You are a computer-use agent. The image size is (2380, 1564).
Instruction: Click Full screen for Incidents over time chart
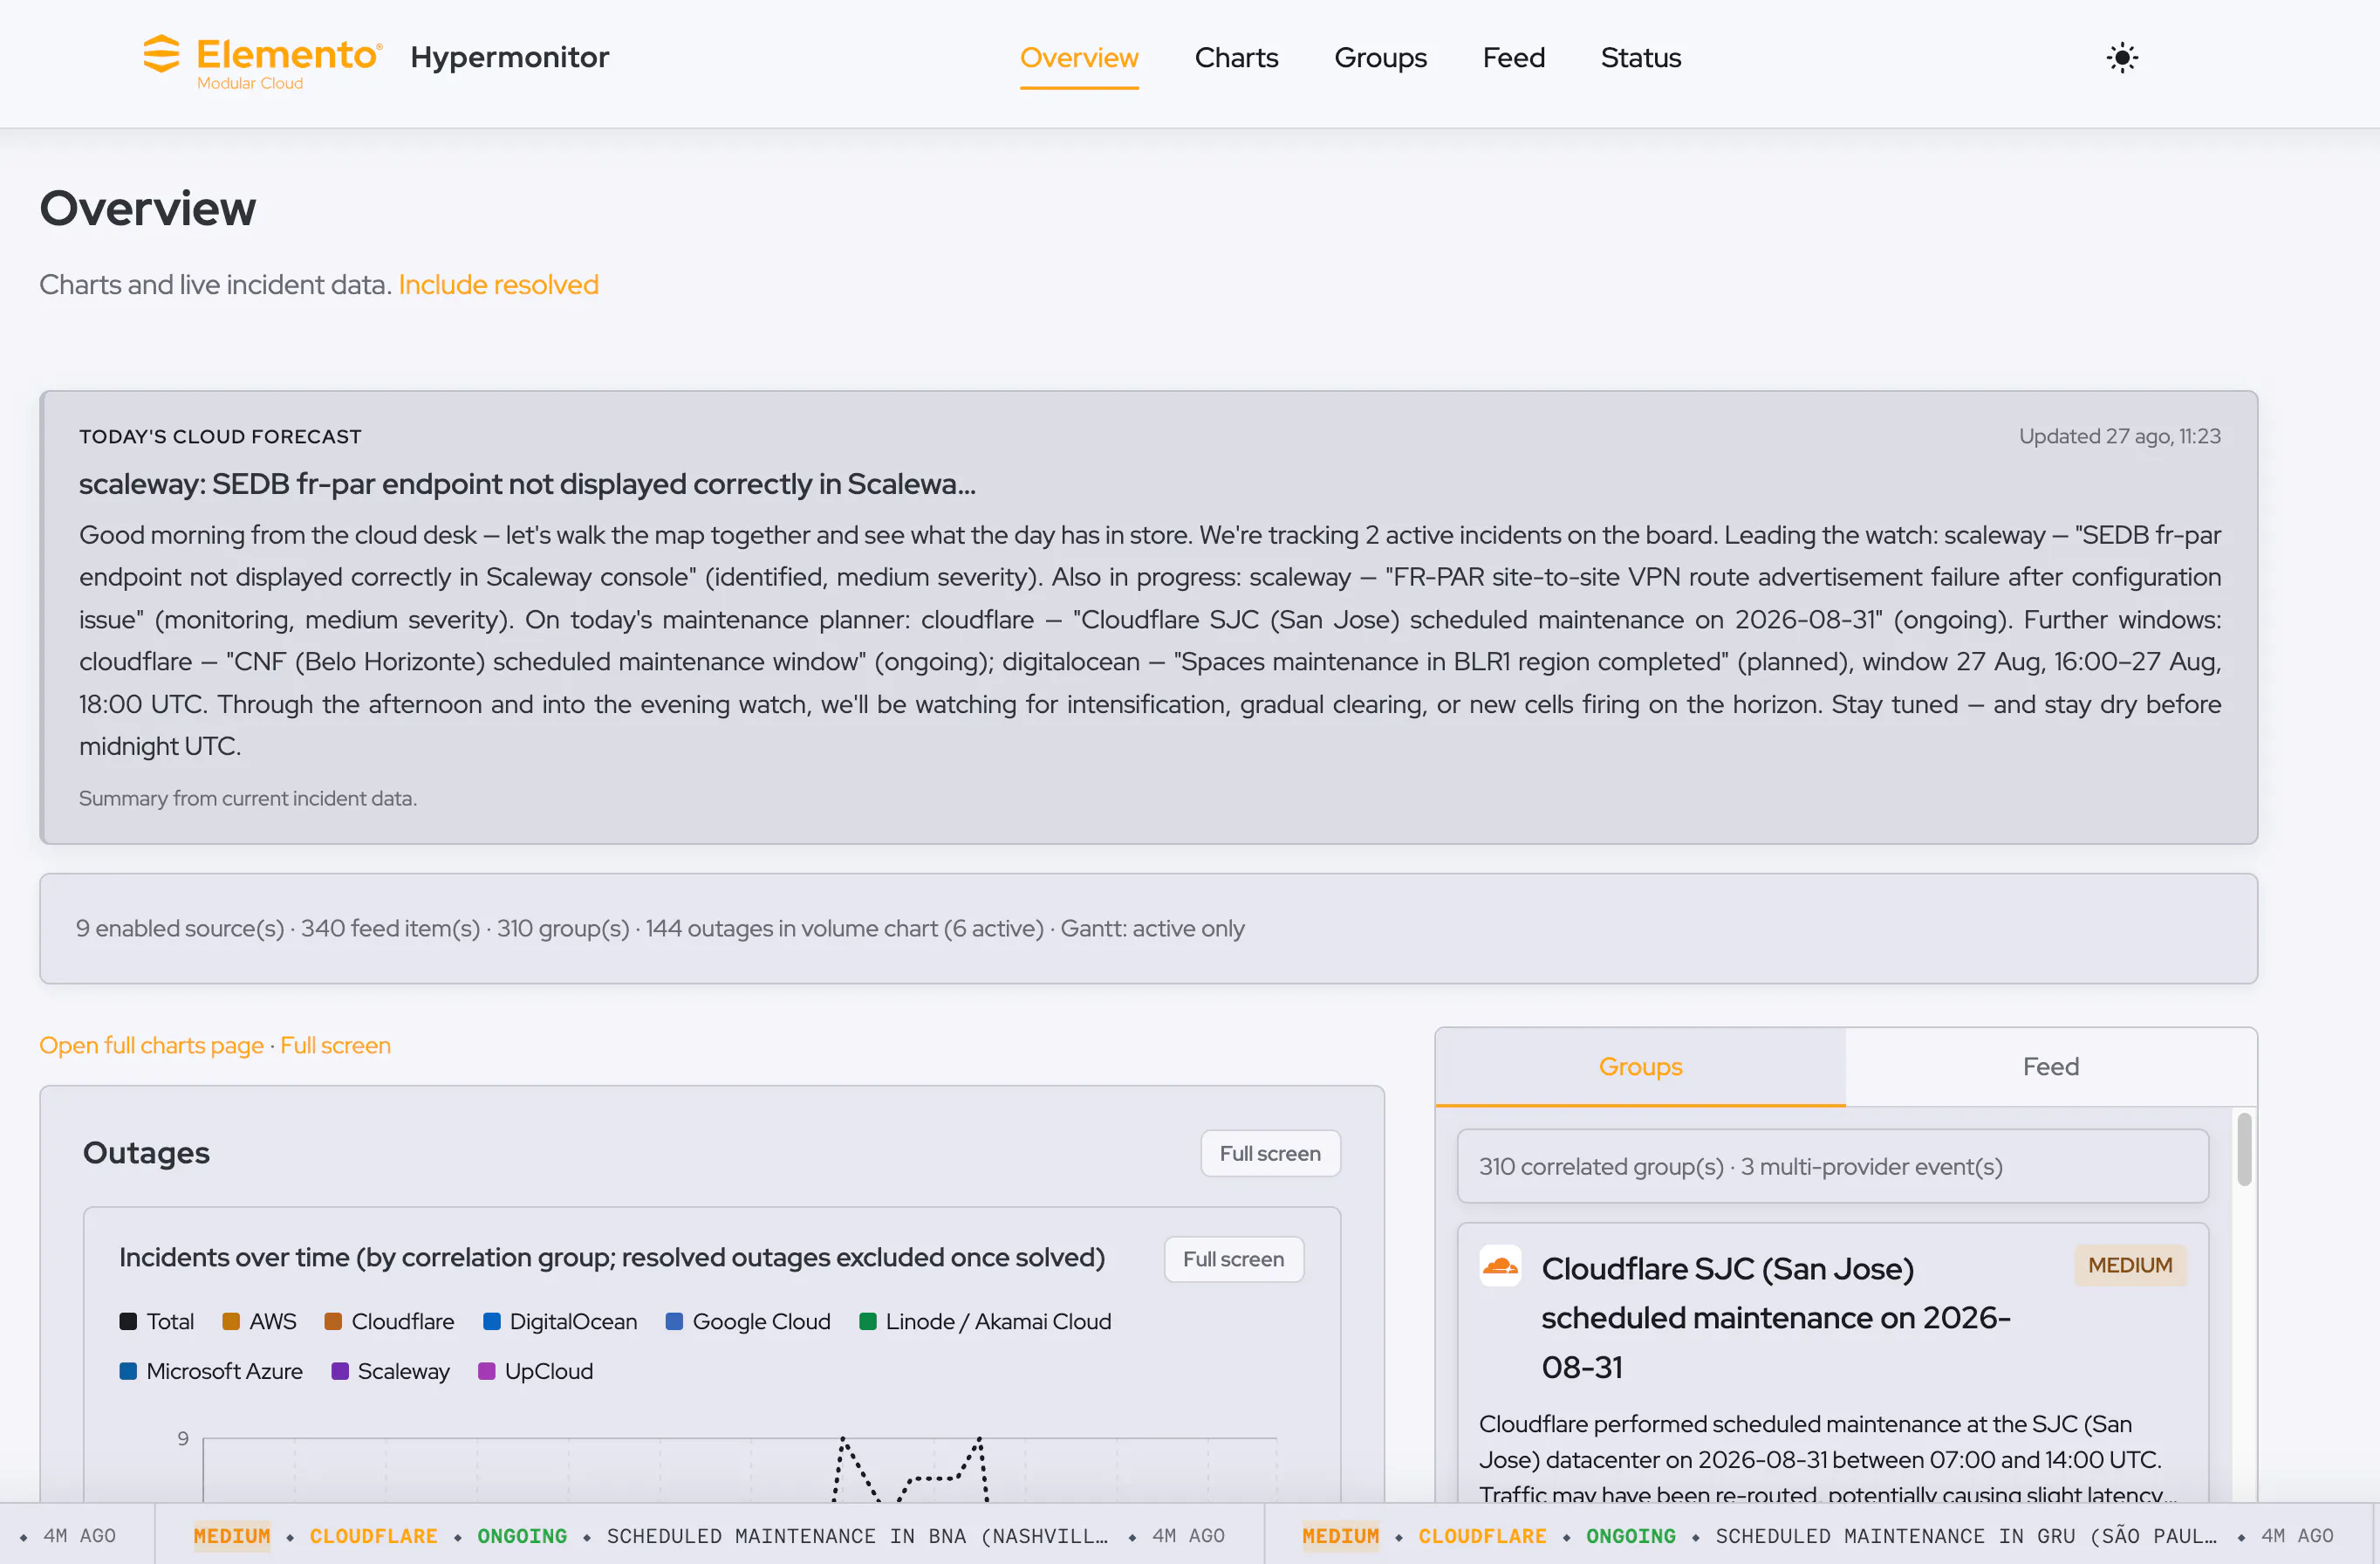pyautogui.click(x=1233, y=1259)
